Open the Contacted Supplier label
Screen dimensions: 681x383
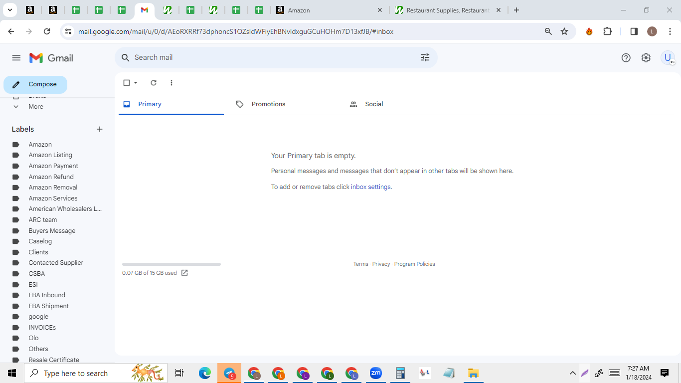coord(56,263)
